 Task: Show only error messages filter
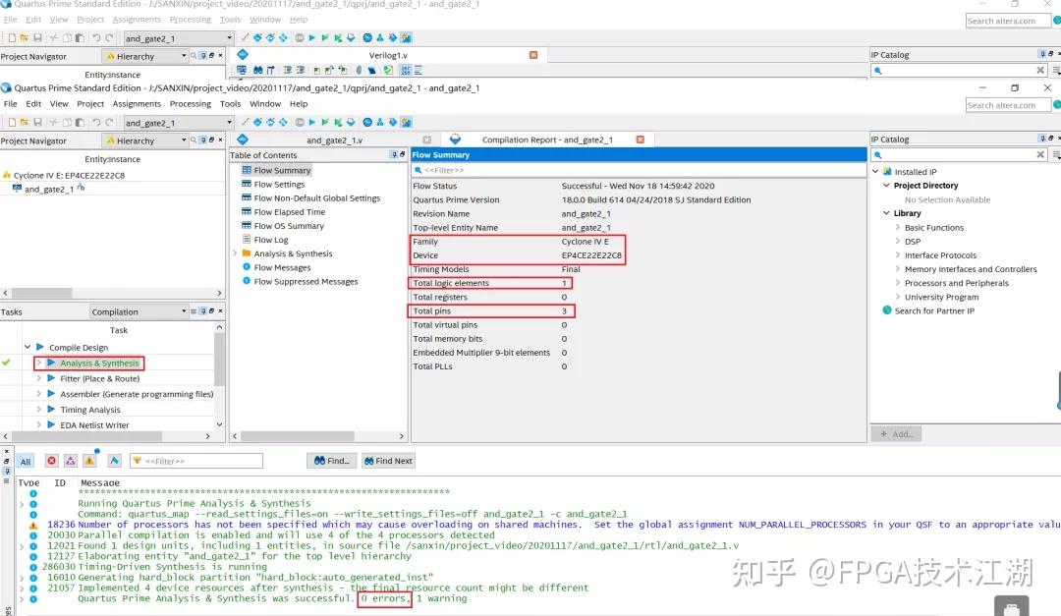coord(51,461)
